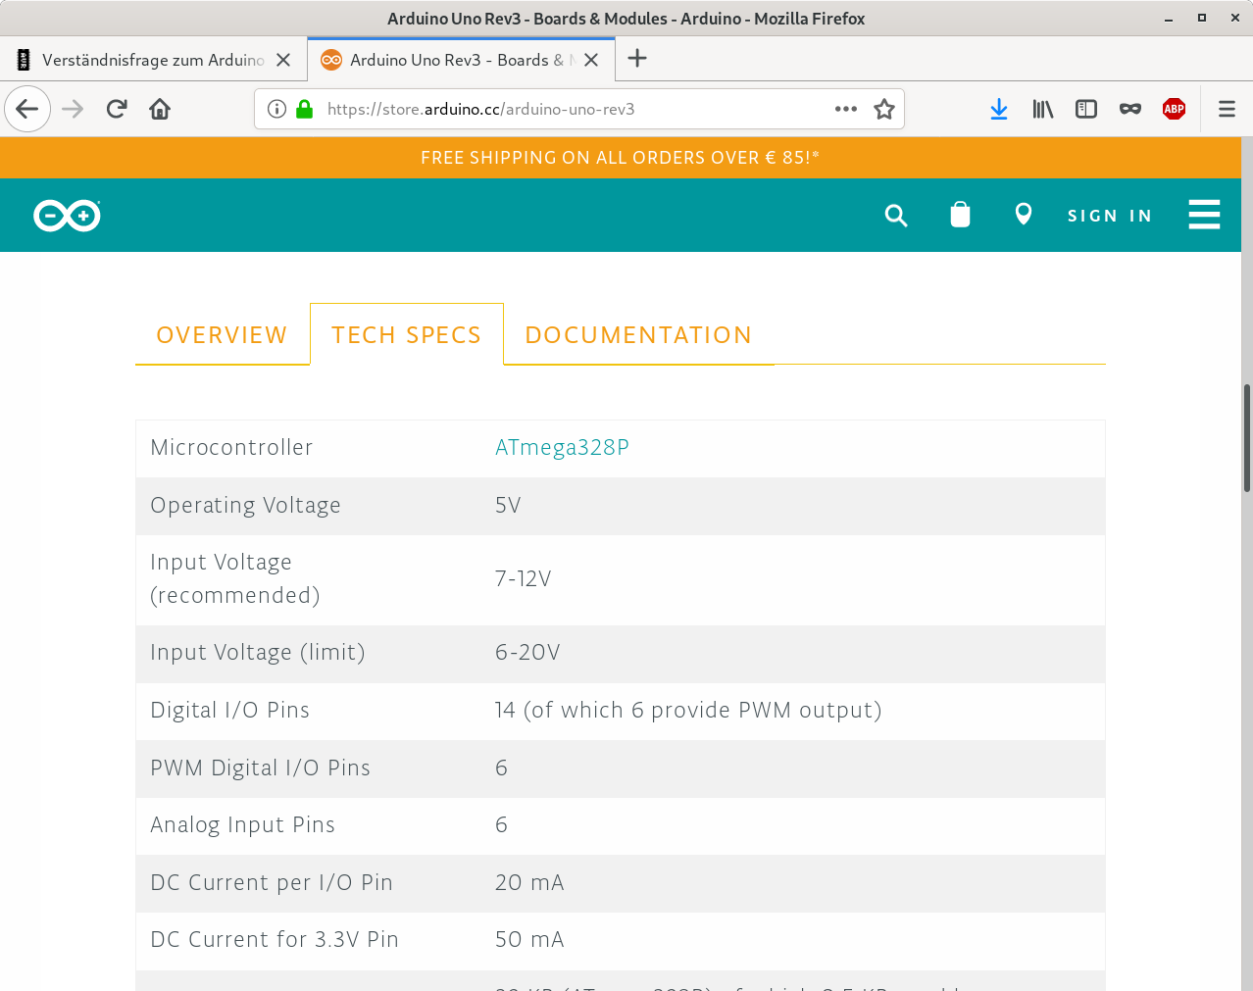Focus the URL address field
The height and width of the screenshot is (991, 1253).
click(578, 109)
